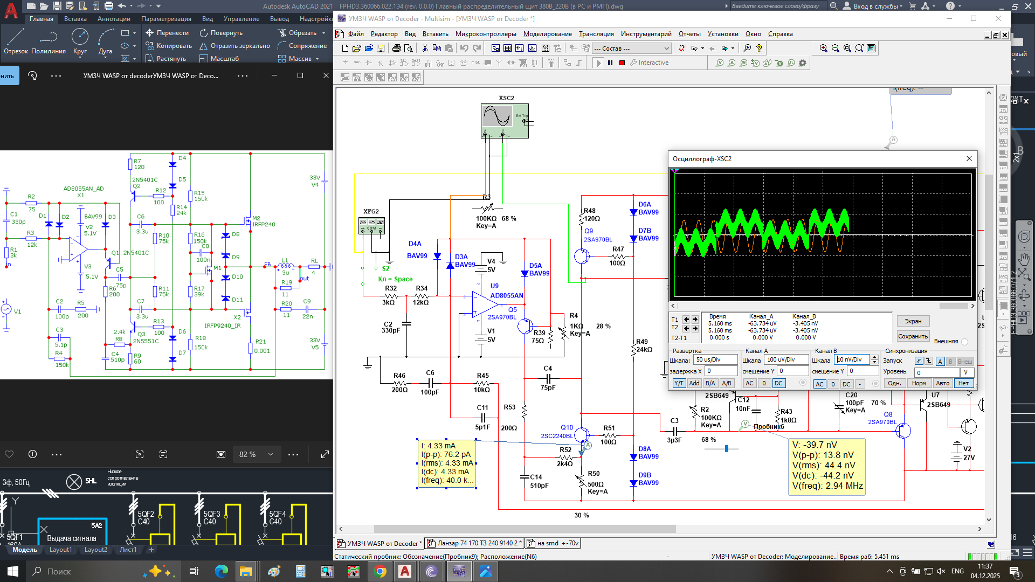Switch to 'на smd +-70v' design tab

coord(553,543)
